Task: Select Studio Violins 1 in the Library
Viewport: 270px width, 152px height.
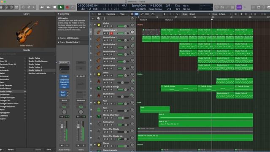Action: click(35, 67)
